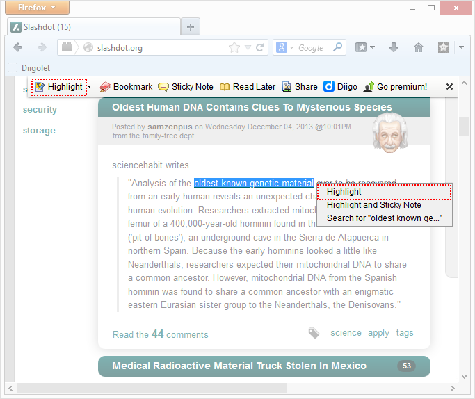
Task: Click the horizontal scrollbar right arrow
Action: click(x=453, y=388)
